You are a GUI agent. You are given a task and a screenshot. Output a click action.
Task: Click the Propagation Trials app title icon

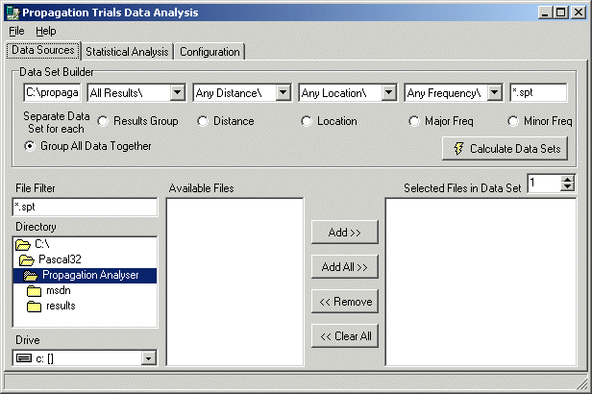(x=12, y=12)
